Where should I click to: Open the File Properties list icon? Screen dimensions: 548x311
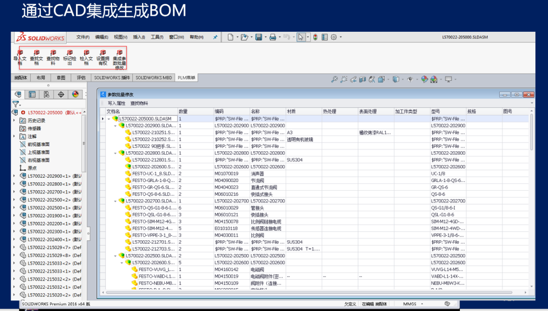click(x=325, y=37)
